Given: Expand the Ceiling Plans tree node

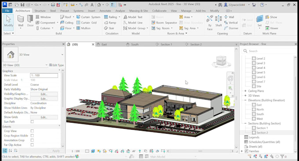Looking at the screenshot, I should (245, 91).
